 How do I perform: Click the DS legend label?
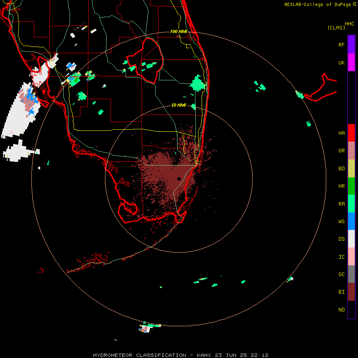click(x=341, y=239)
